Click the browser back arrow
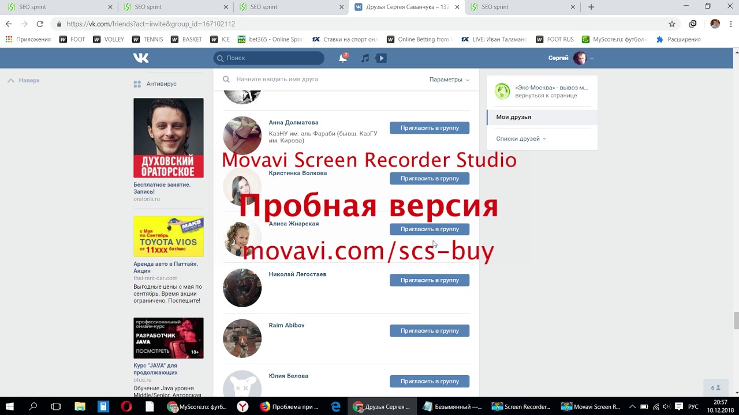This screenshot has width=739, height=415. tap(9, 24)
